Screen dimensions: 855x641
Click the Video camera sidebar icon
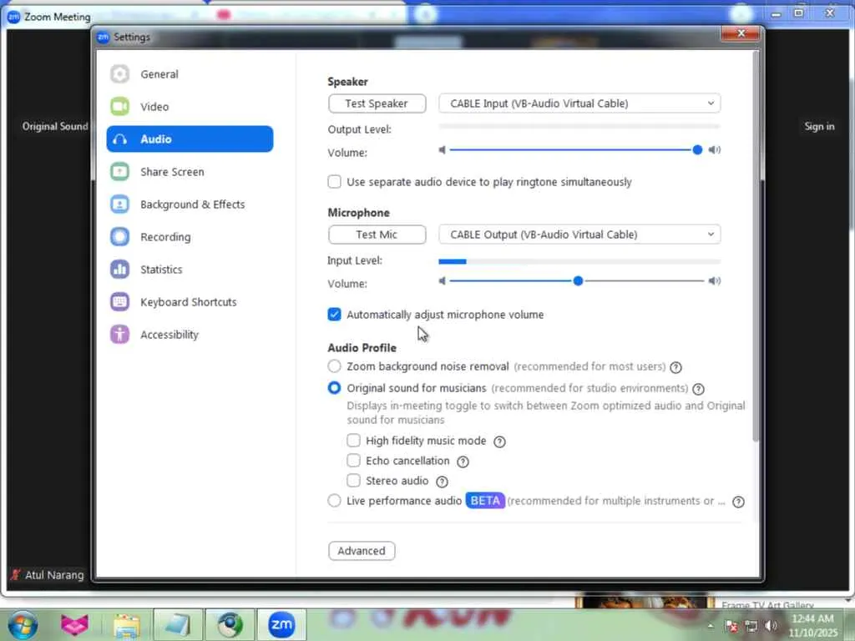[119, 106]
